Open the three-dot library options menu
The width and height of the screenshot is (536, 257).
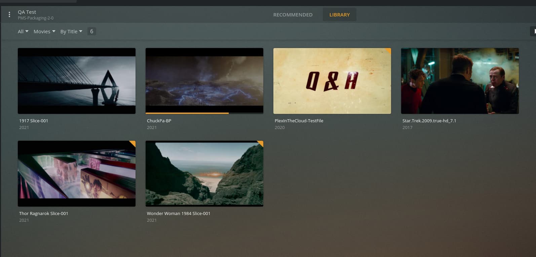[9, 14]
